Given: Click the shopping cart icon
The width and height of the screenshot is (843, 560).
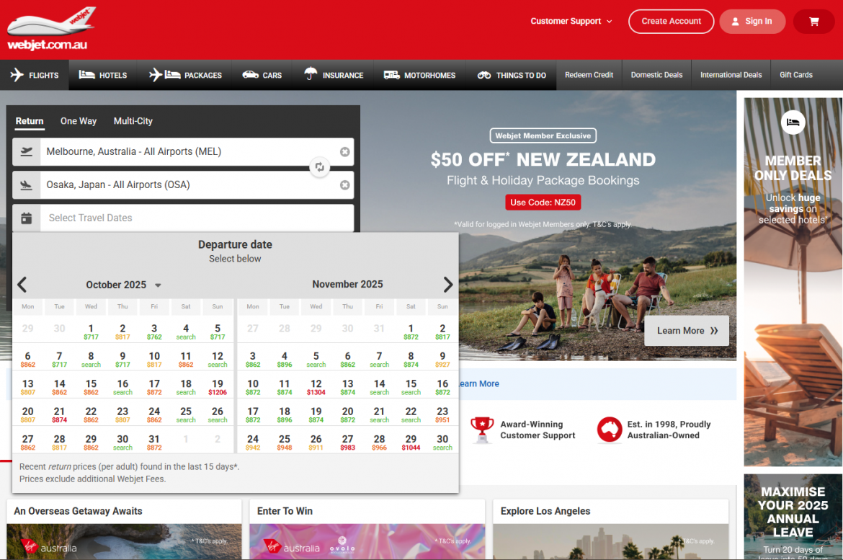Looking at the screenshot, I should point(813,22).
